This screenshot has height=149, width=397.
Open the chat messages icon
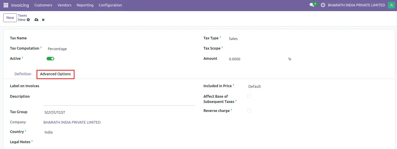312,5
